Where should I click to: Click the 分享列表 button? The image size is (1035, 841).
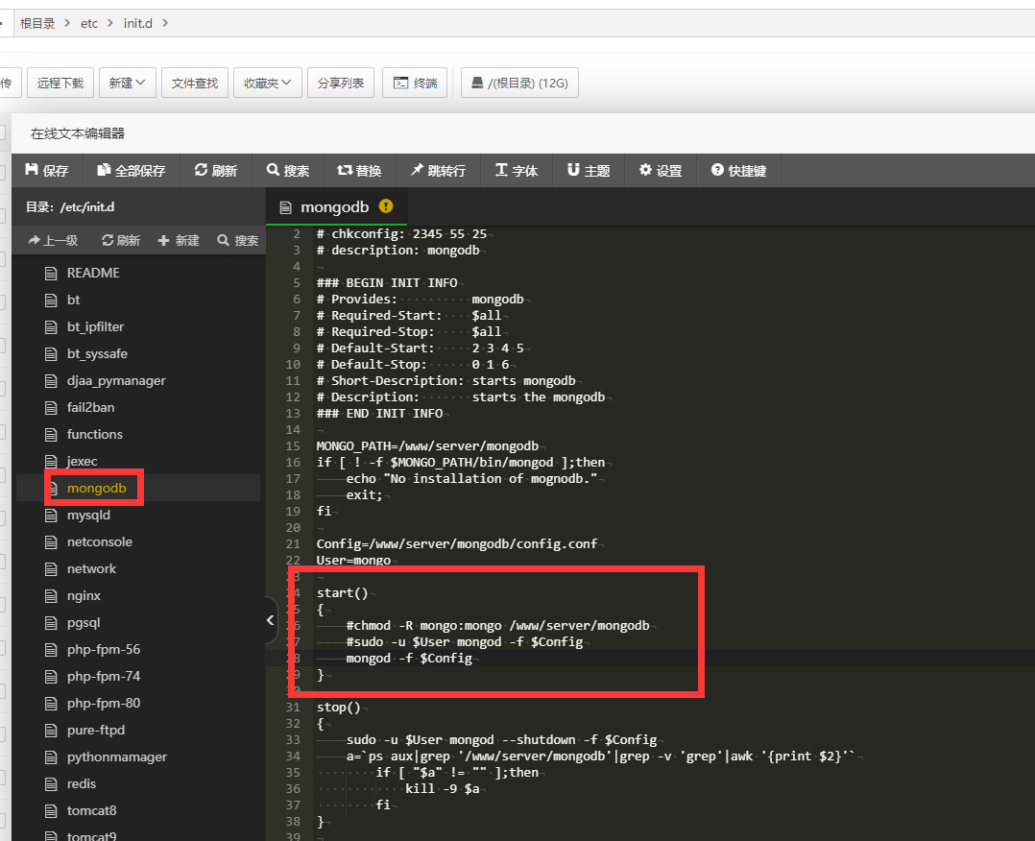tap(341, 84)
